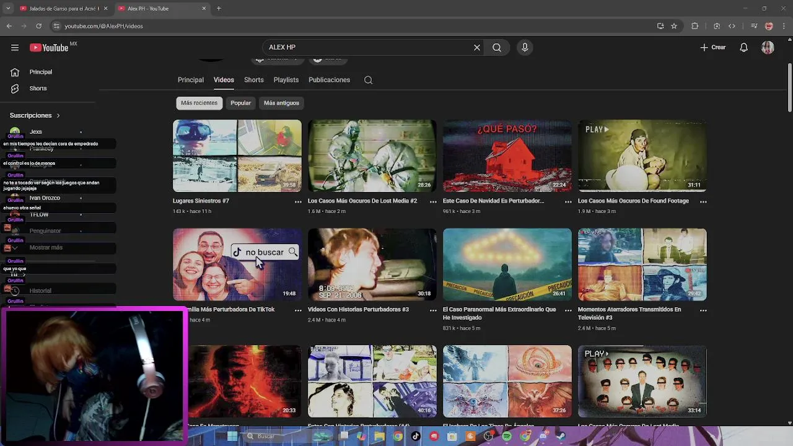Play the Lugares Siniestros #7 thumbnail
This screenshot has width=793, height=446.
[x=237, y=156]
